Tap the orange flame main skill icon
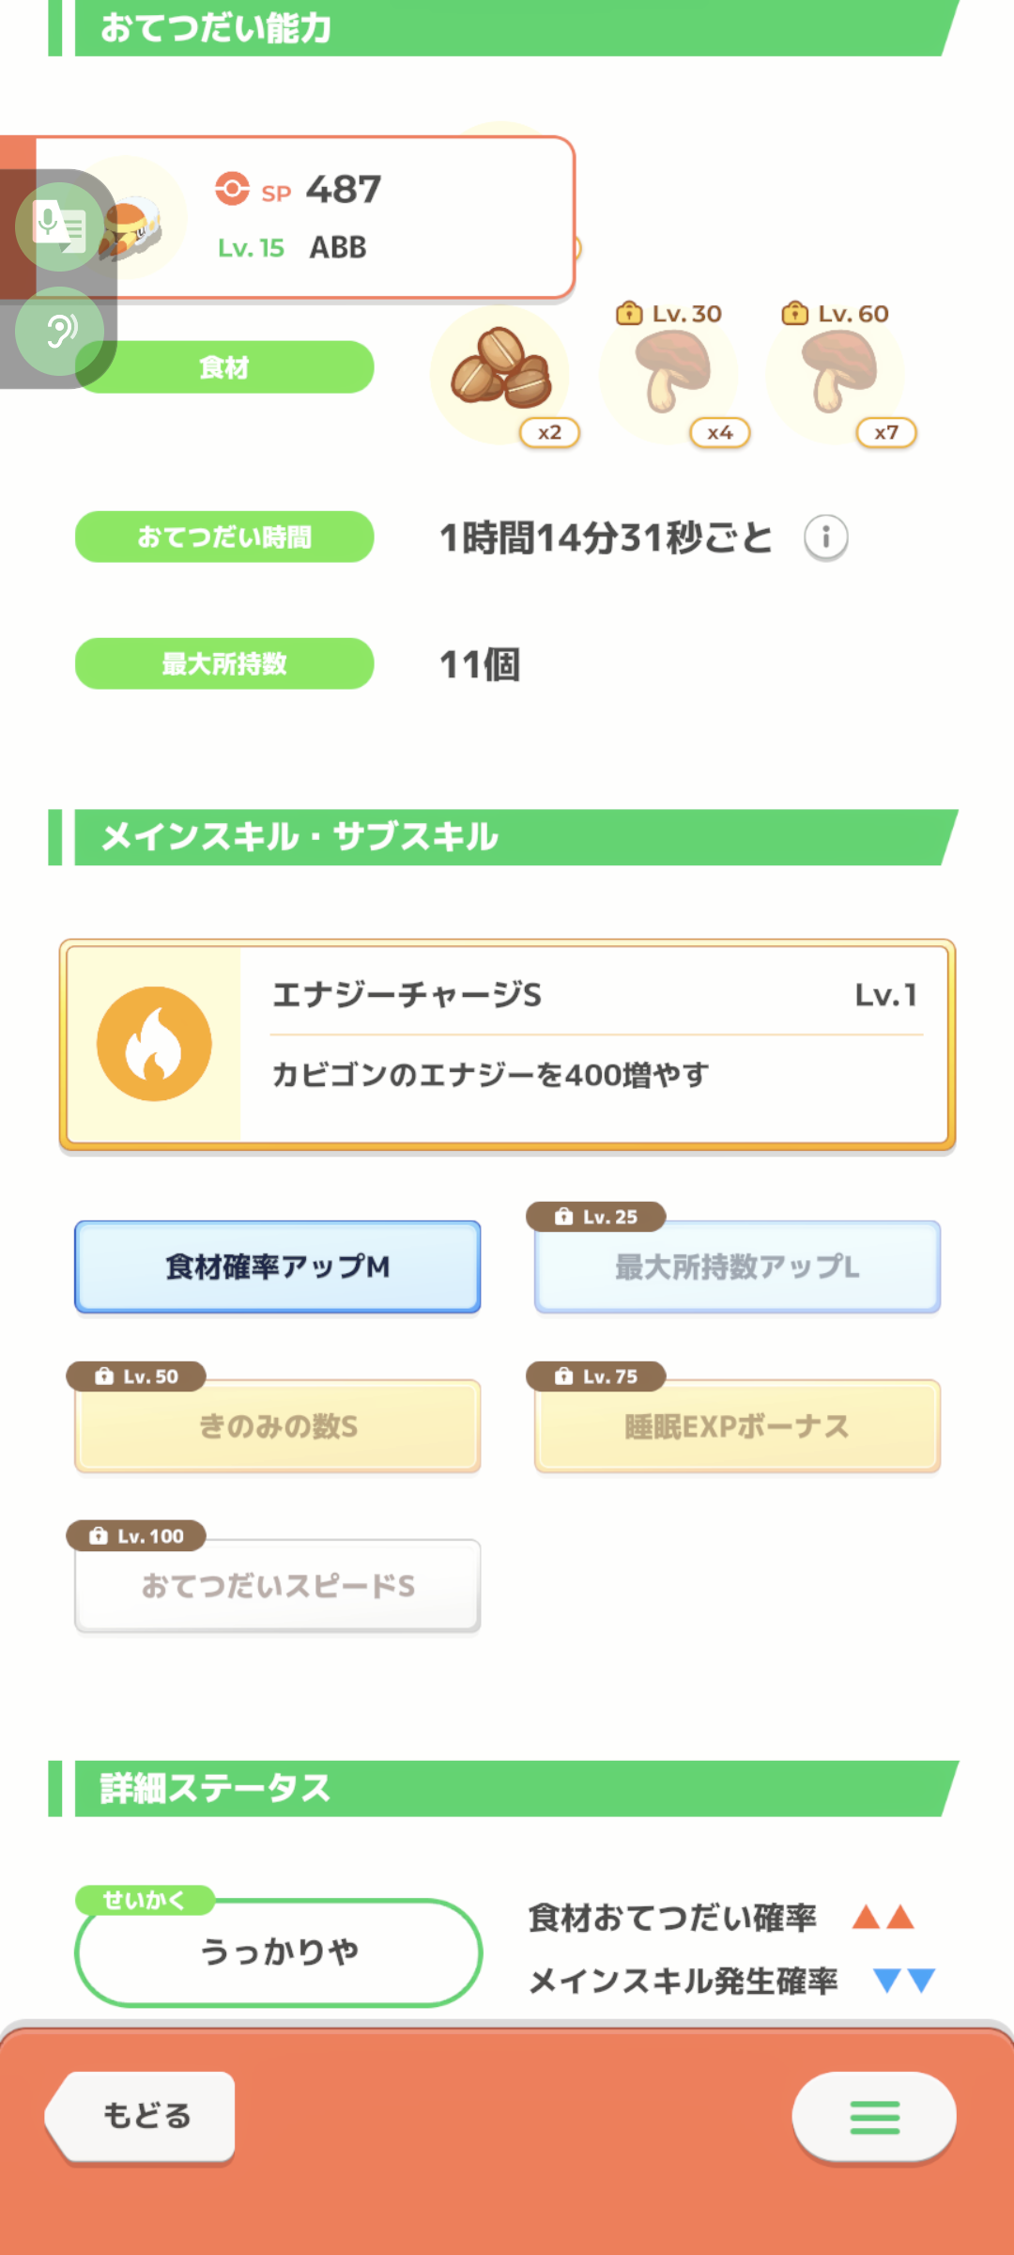The width and height of the screenshot is (1014, 2255). (154, 1044)
